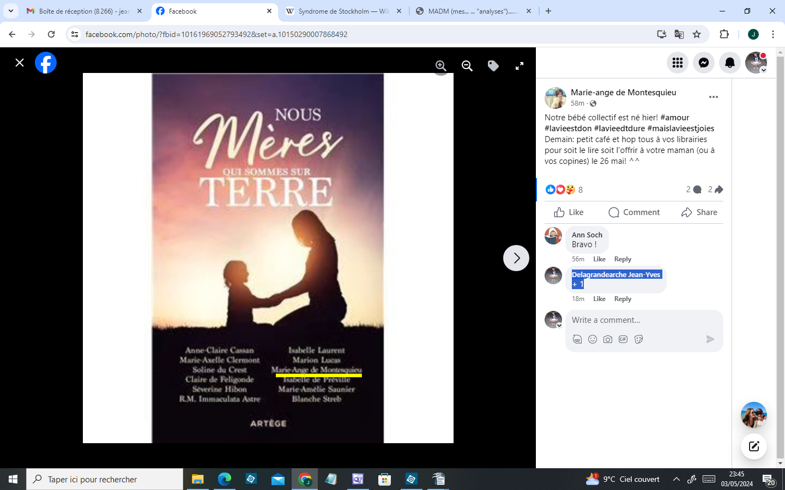Open Marie-ange de Montesquieu's profile name
Image resolution: width=785 pixels, height=490 pixels.
[624, 92]
